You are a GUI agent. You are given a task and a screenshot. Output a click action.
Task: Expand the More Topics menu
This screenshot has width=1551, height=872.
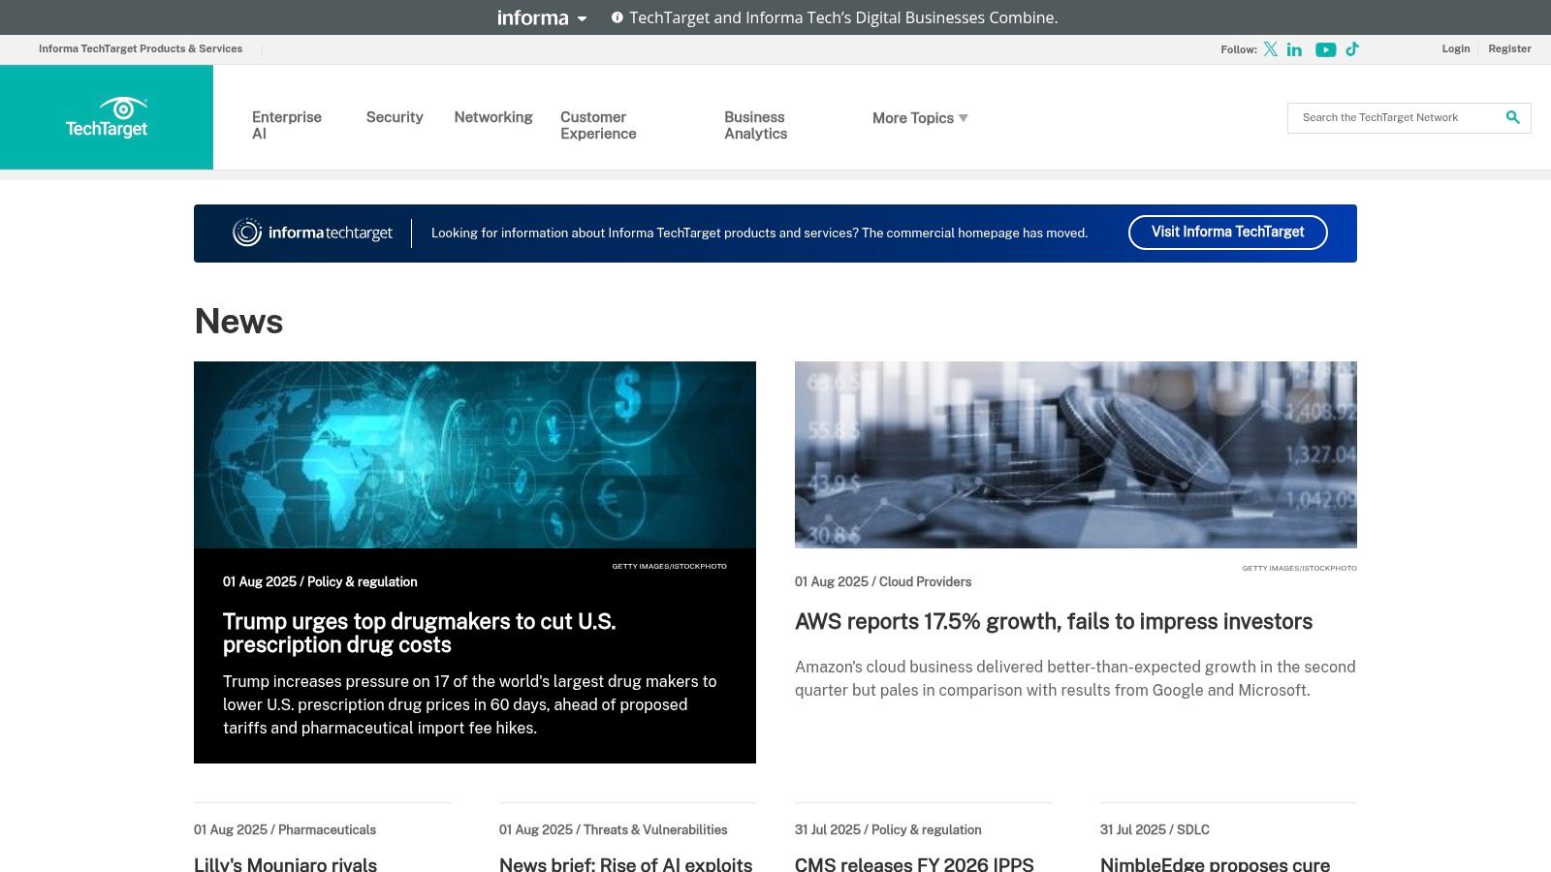pos(920,118)
